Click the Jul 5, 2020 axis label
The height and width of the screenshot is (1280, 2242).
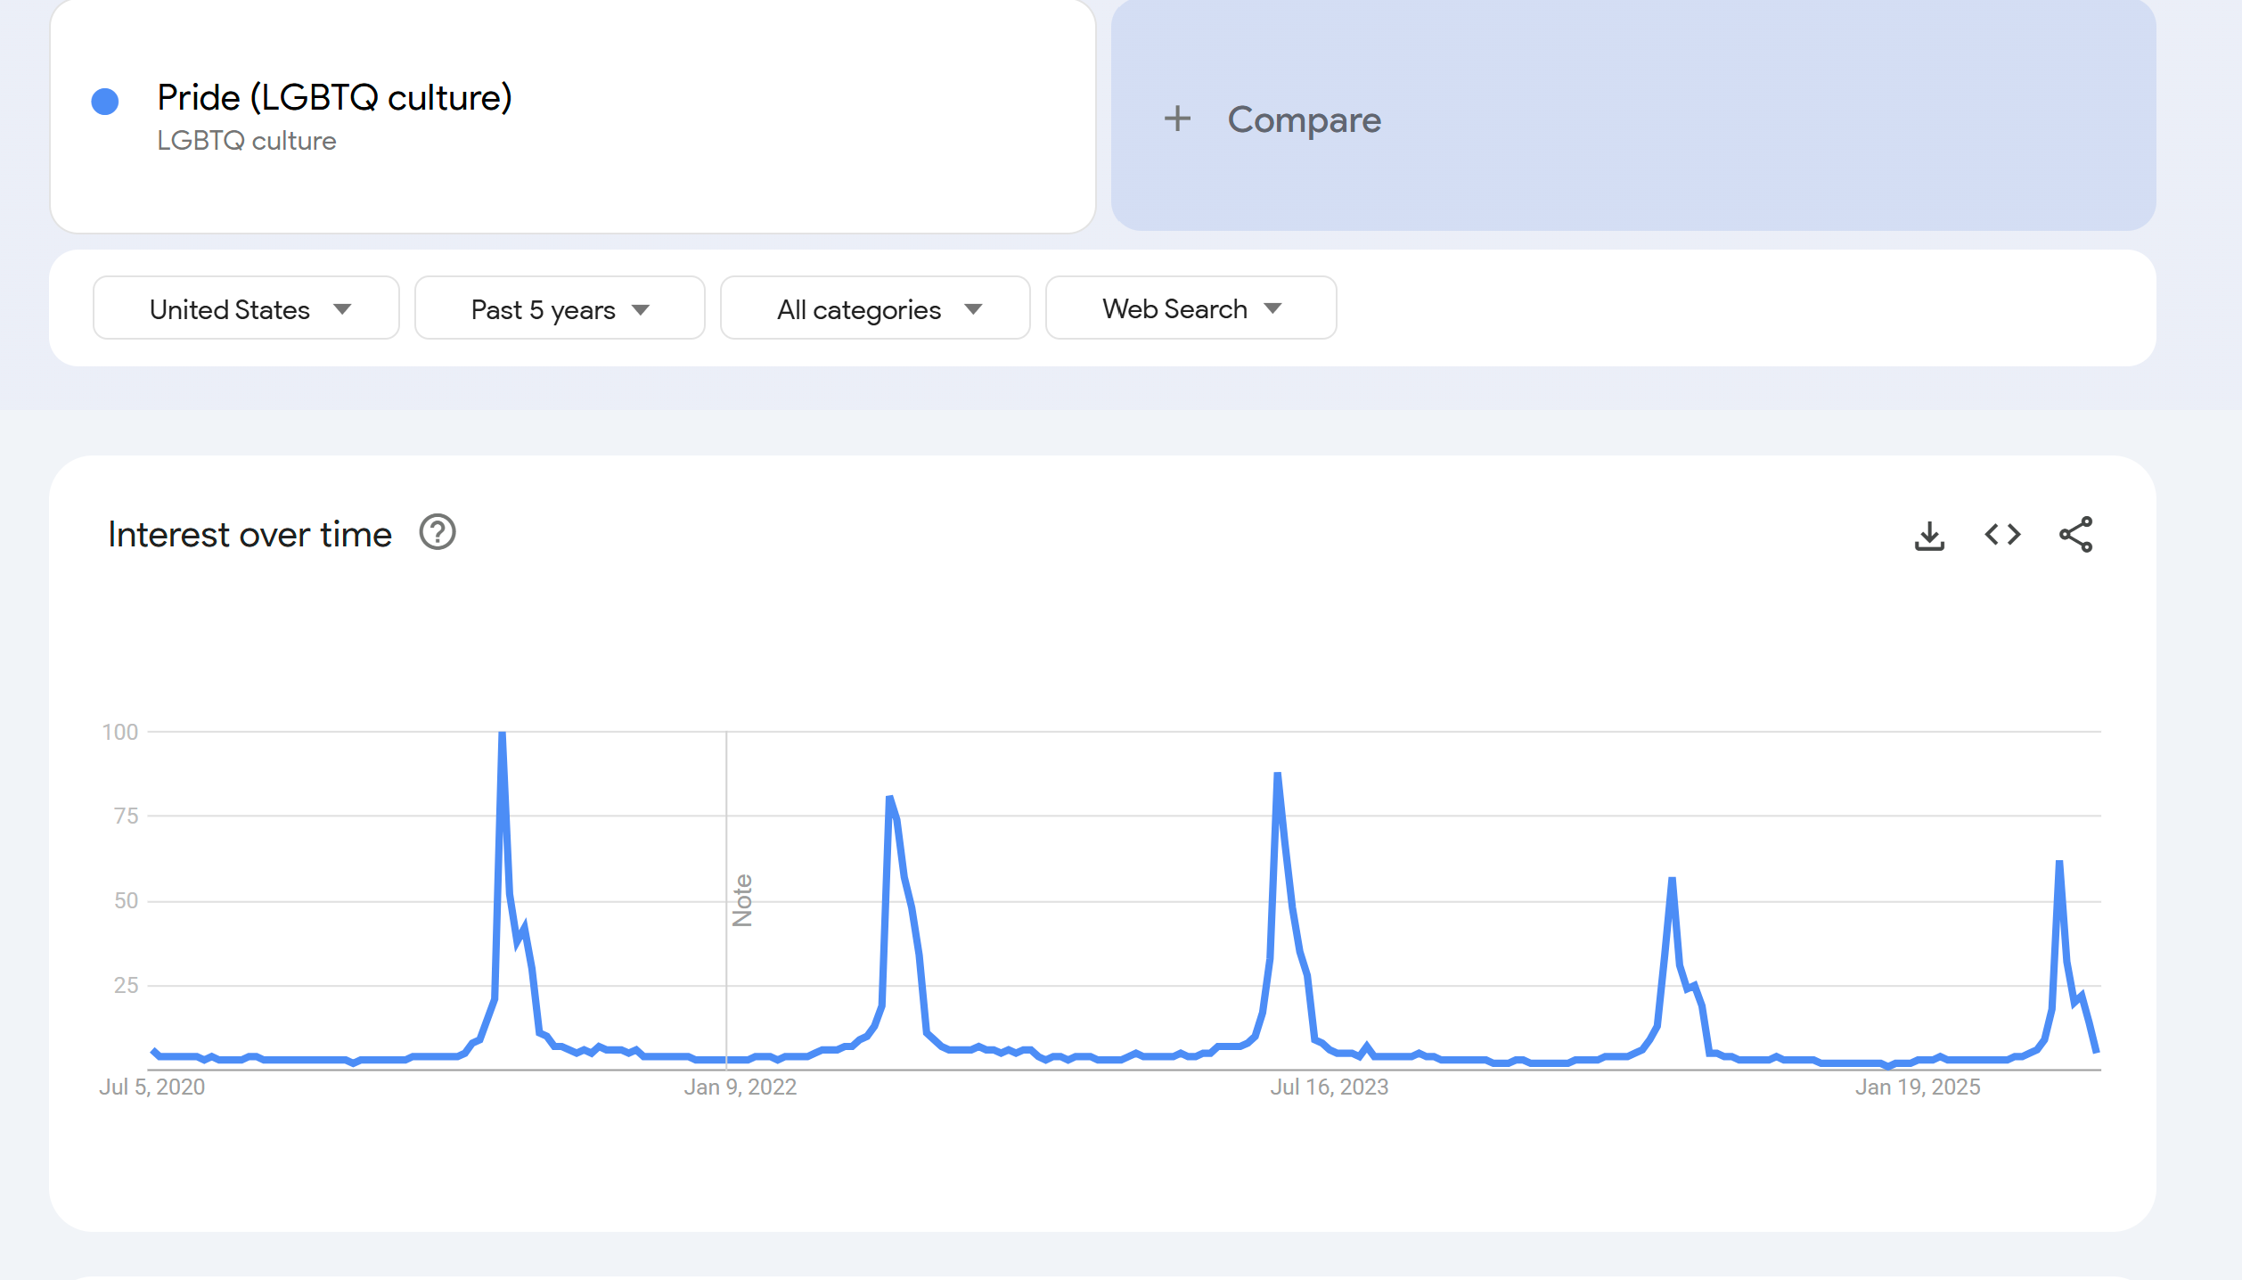click(152, 1087)
